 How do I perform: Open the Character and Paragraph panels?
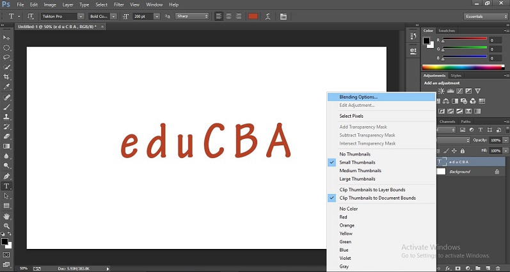coord(283,16)
